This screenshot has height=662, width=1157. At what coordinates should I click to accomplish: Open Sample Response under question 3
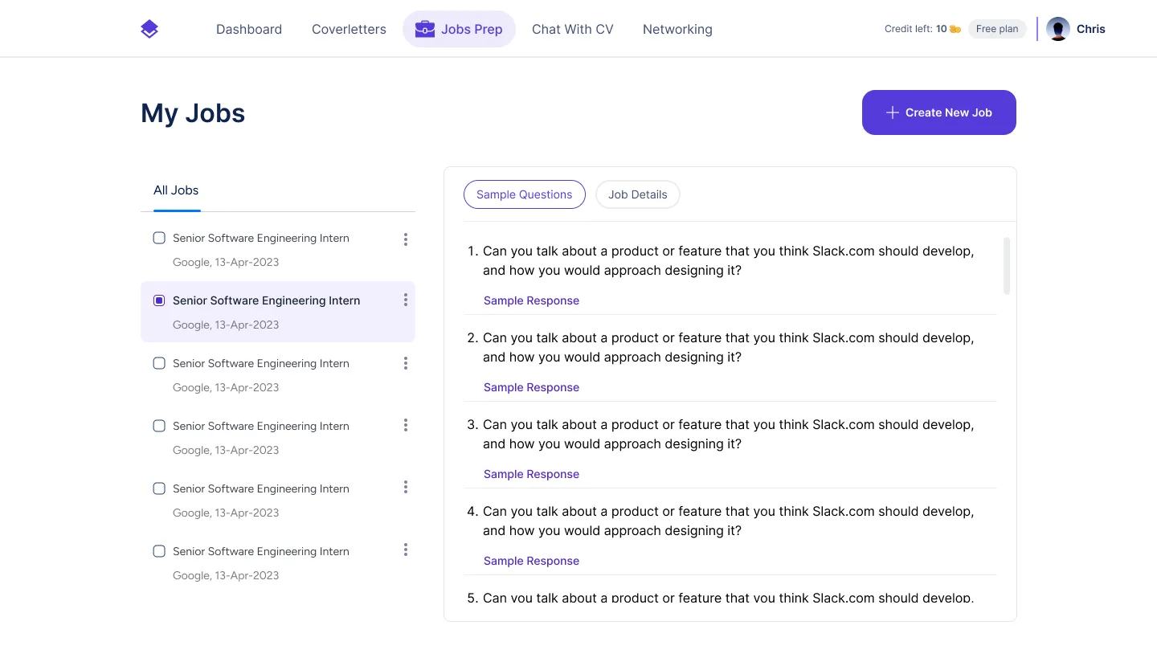(531, 474)
